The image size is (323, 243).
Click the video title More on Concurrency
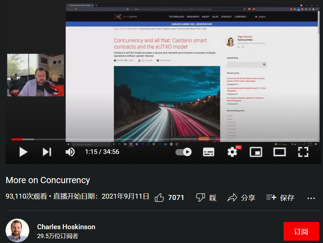pyautogui.click(x=48, y=180)
